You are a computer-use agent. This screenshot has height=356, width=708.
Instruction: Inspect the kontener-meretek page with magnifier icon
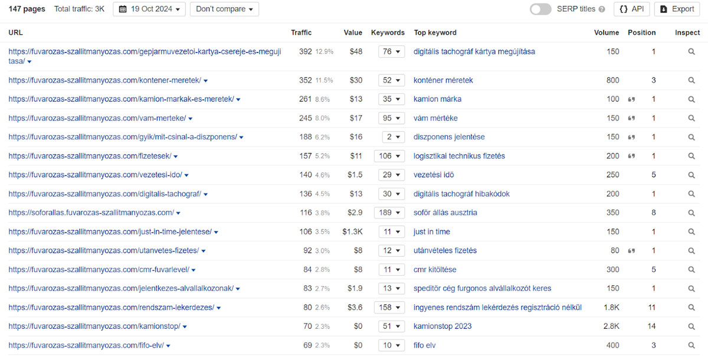pos(691,80)
